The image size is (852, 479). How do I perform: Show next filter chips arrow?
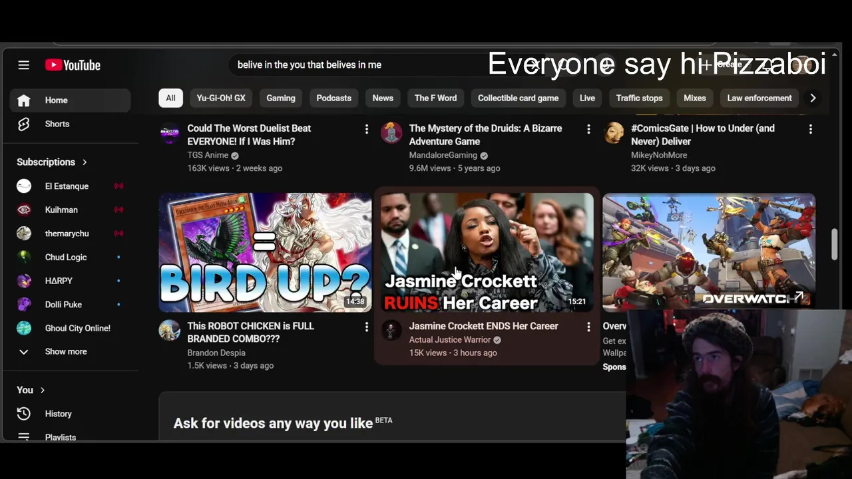point(812,98)
